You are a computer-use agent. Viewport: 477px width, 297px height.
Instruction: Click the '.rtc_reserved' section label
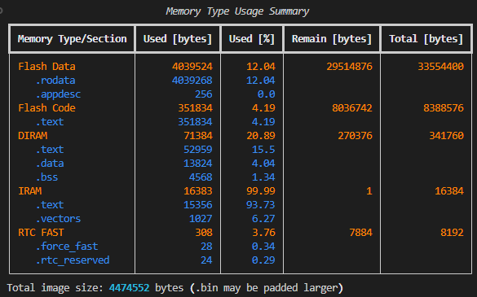(73, 260)
